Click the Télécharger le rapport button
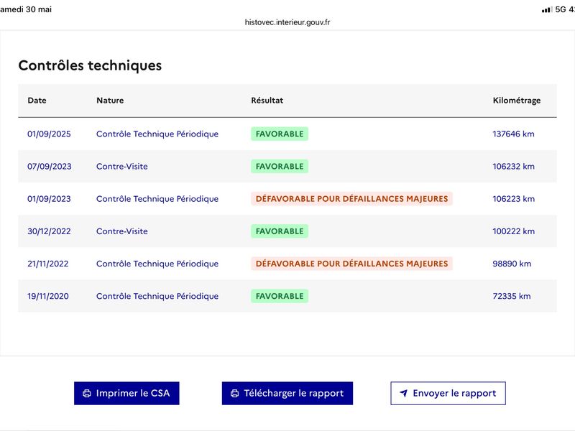 coord(287,393)
